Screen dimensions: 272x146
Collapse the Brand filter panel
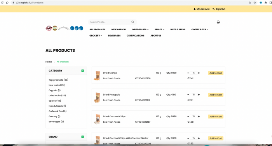pyautogui.click(x=82, y=137)
